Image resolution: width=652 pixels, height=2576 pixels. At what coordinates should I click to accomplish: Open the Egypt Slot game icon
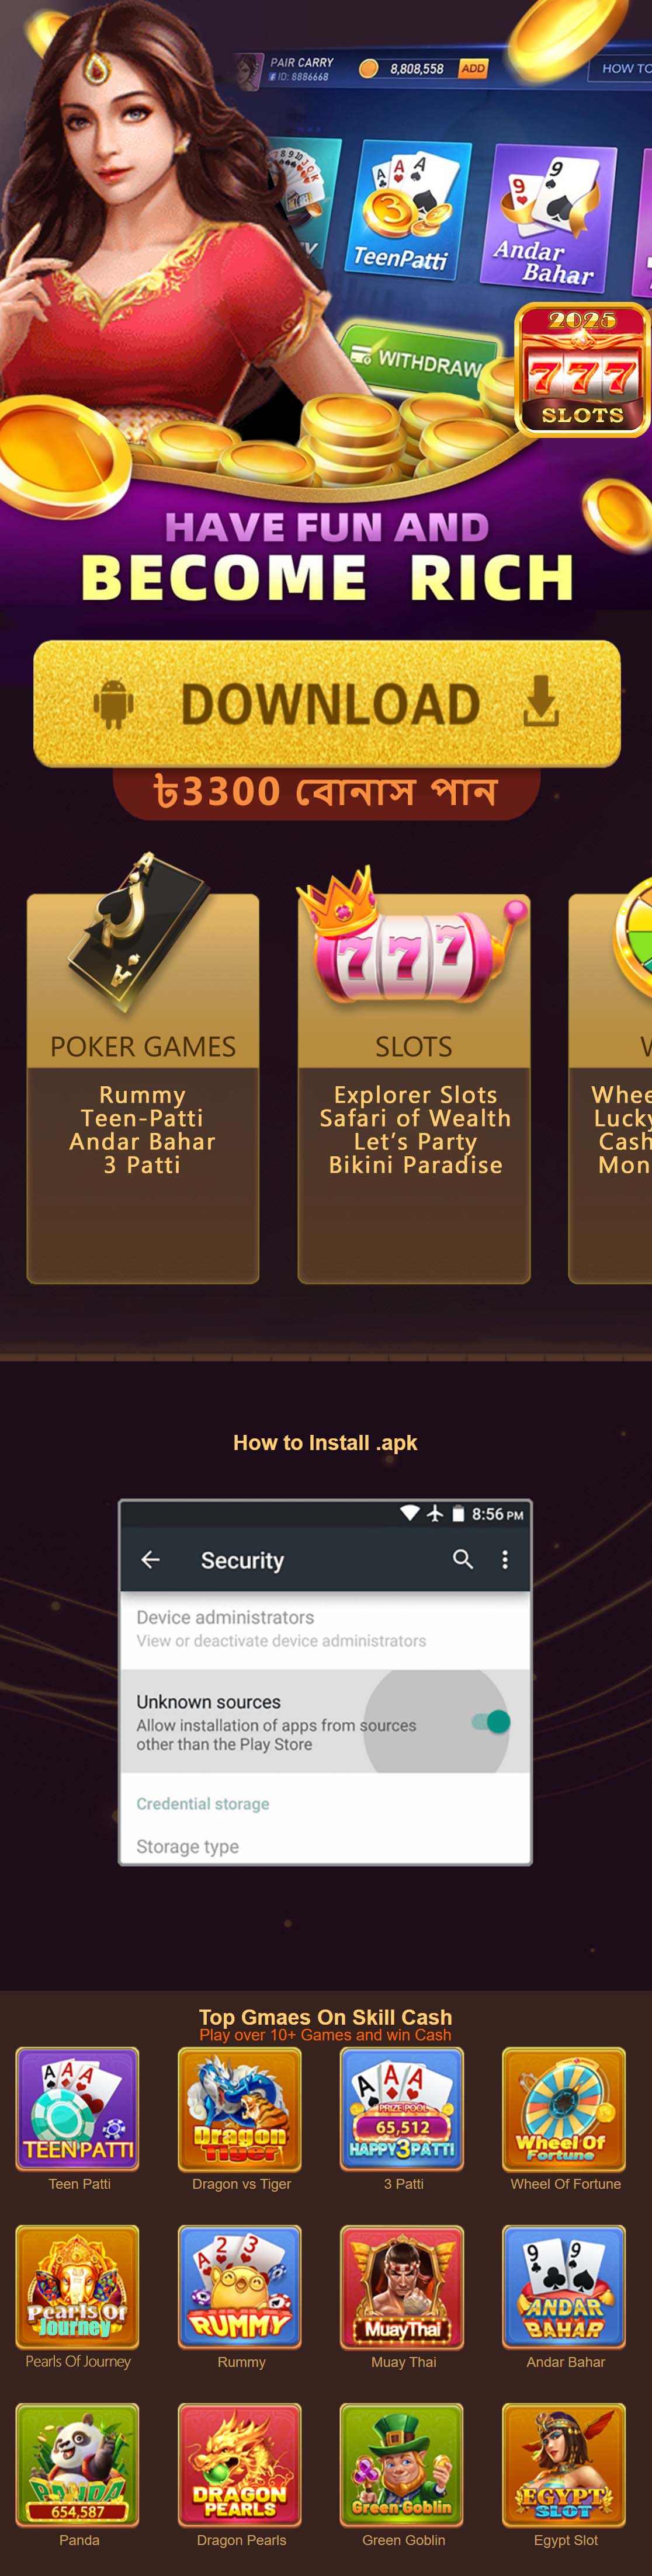coord(564,2464)
